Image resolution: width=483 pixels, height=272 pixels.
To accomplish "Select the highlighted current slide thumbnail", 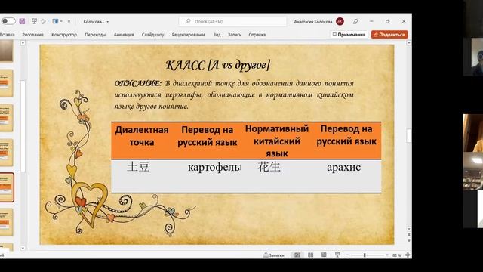I will coord(7,187).
